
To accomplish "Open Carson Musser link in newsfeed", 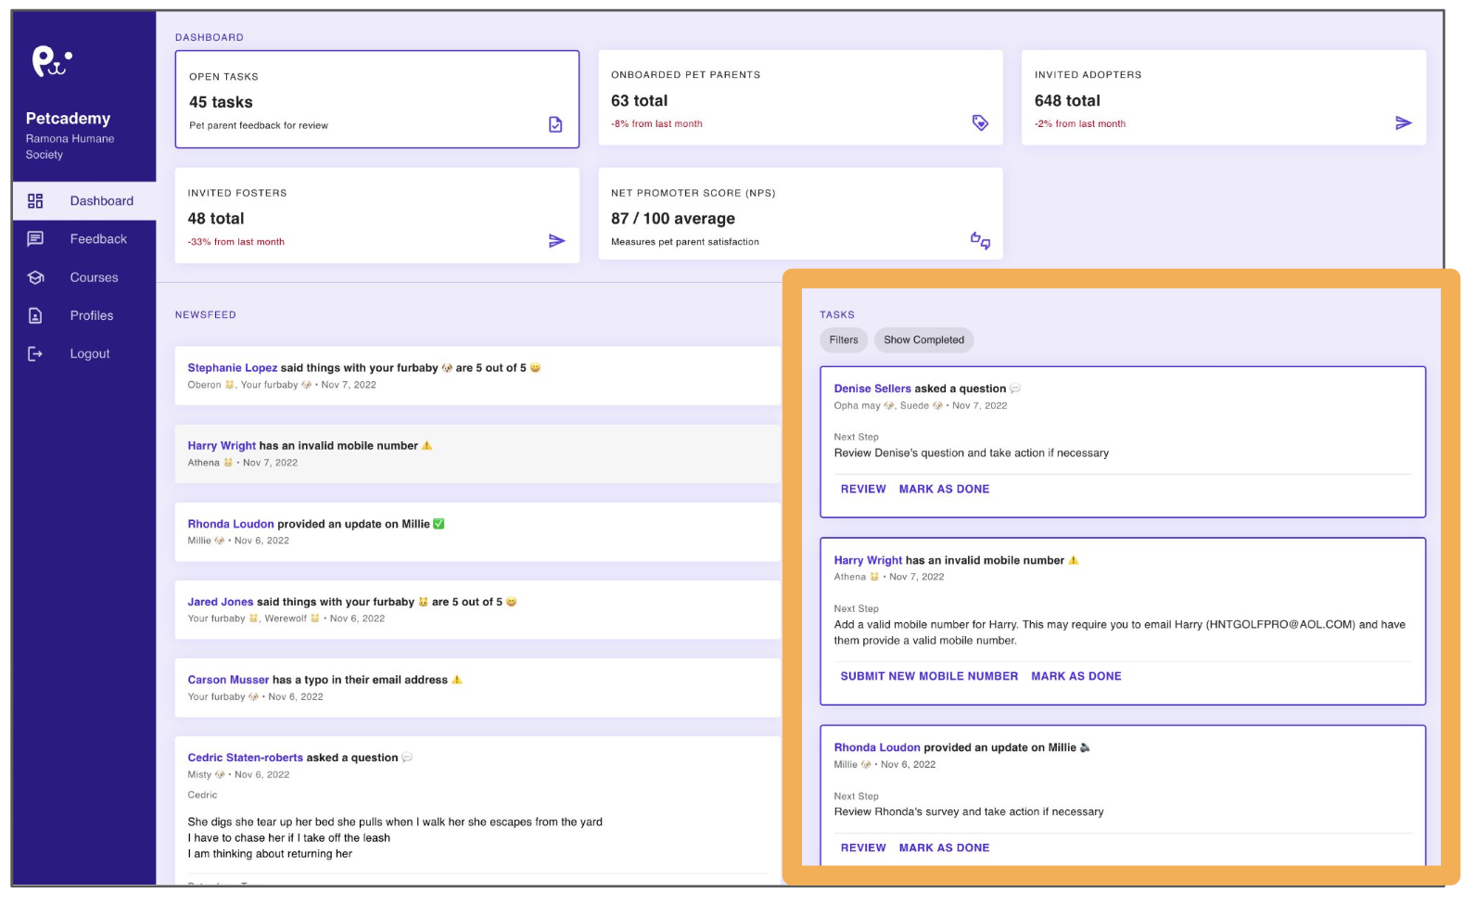I will click(228, 680).
